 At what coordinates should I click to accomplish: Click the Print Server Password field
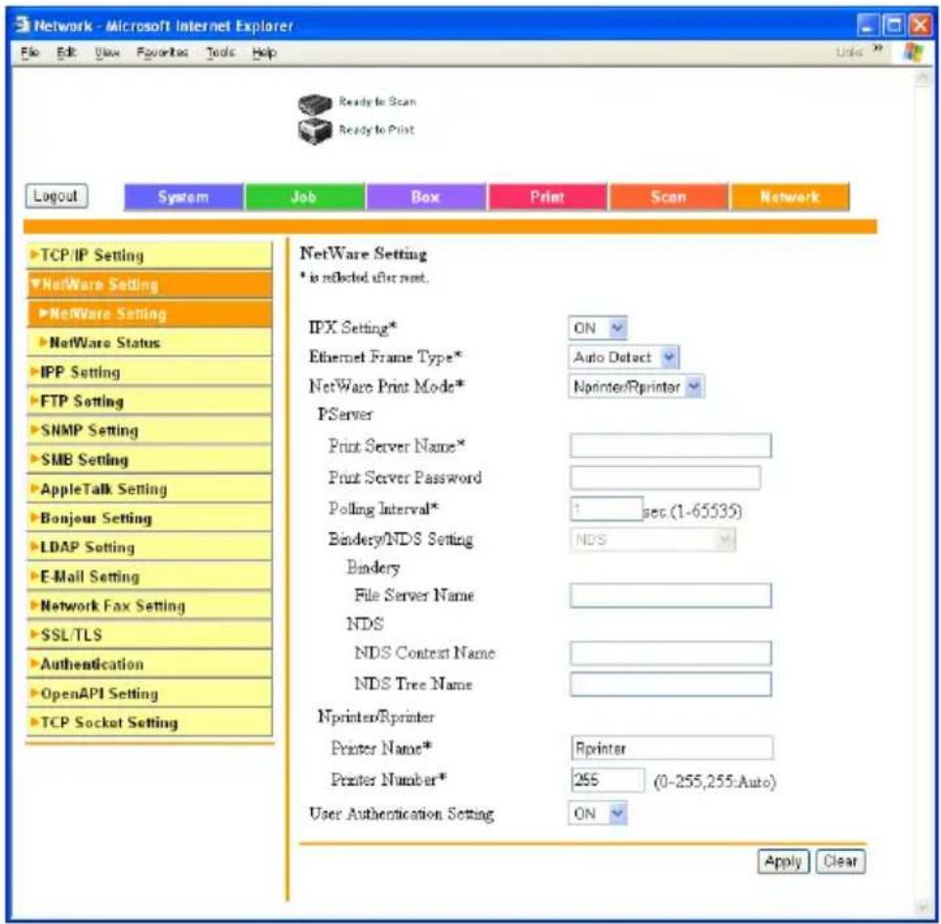(x=665, y=478)
